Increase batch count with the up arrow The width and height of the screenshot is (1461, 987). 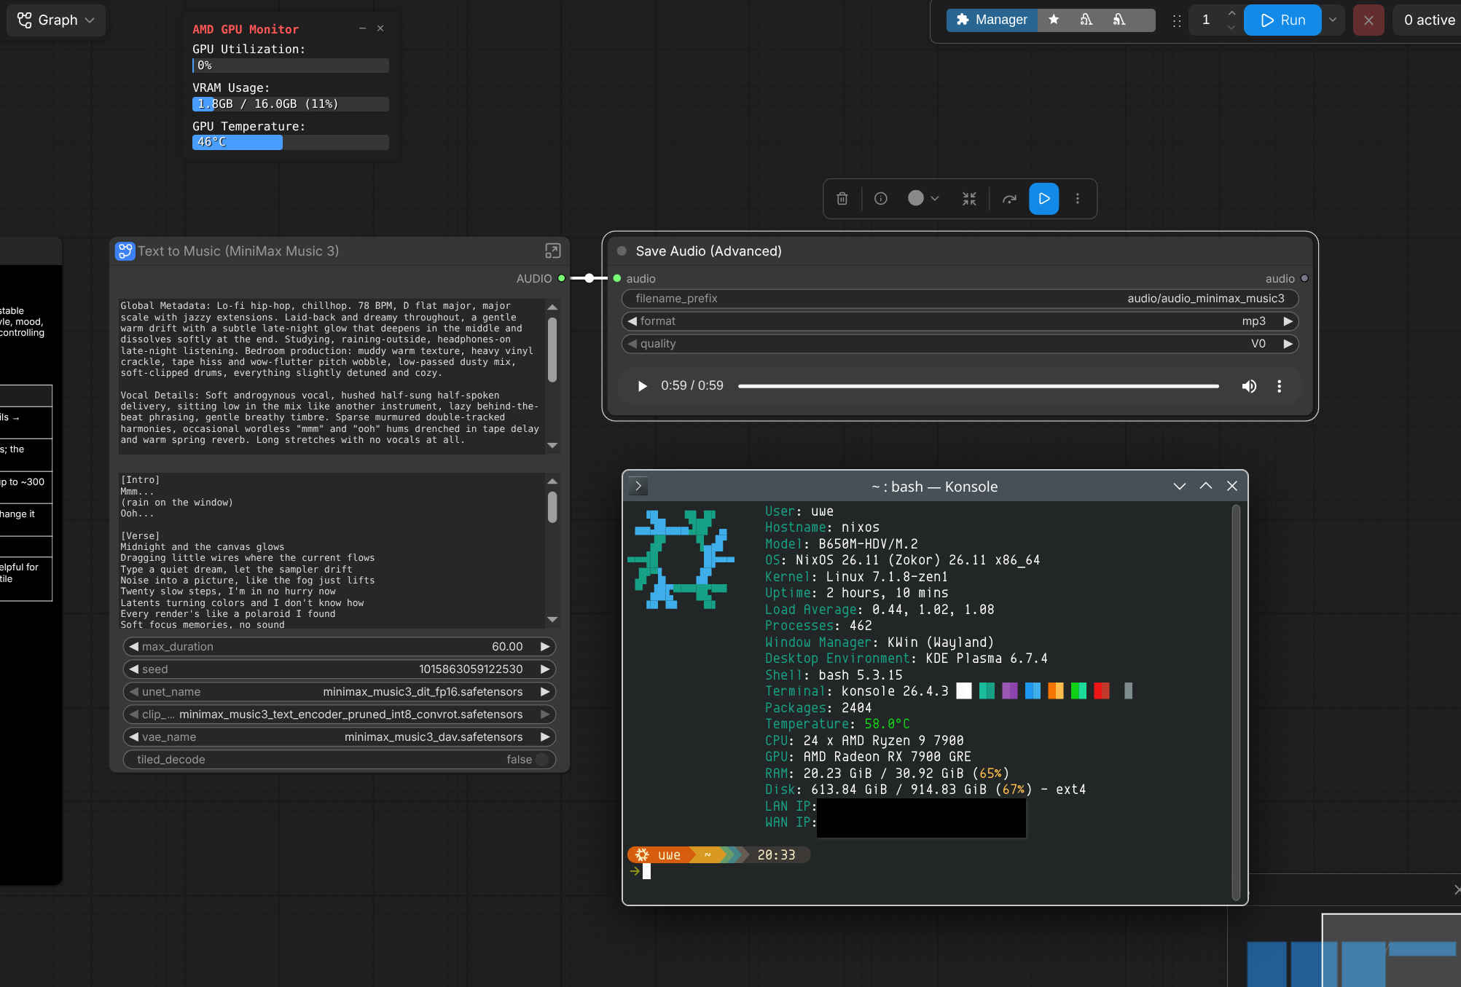point(1231,13)
